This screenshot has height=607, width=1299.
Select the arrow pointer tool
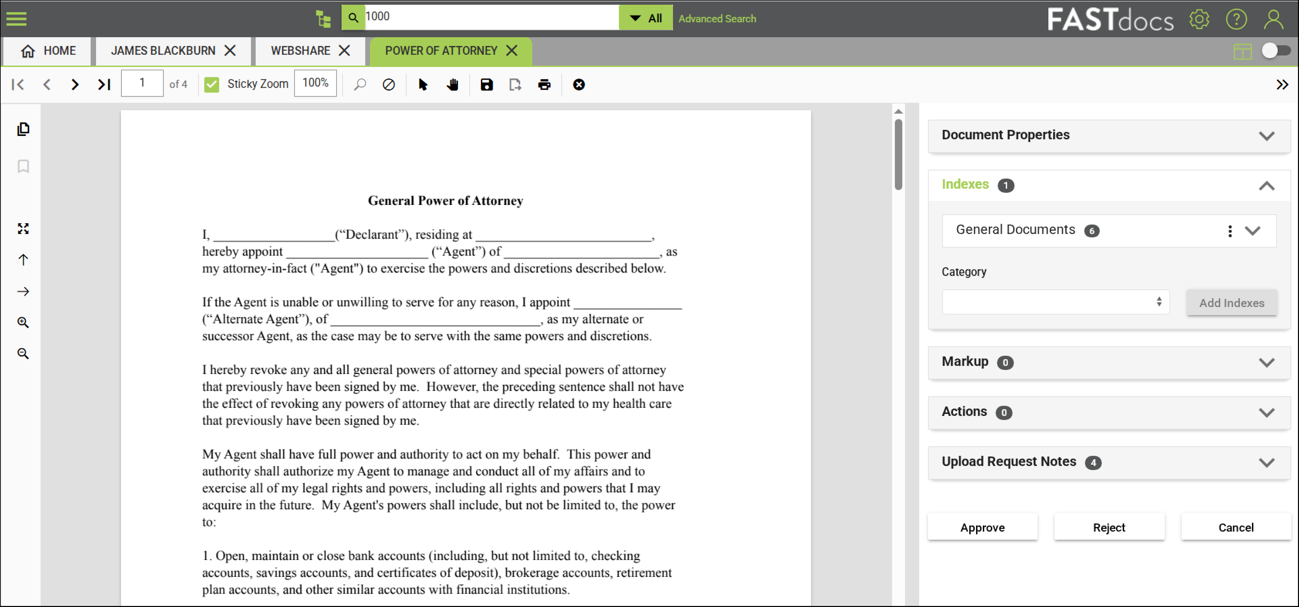coord(423,84)
